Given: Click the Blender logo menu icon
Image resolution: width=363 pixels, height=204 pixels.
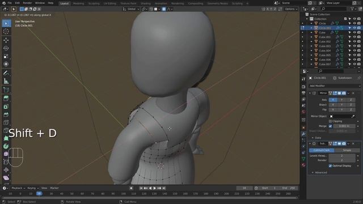Looking at the screenshot, I should [4, 3].
